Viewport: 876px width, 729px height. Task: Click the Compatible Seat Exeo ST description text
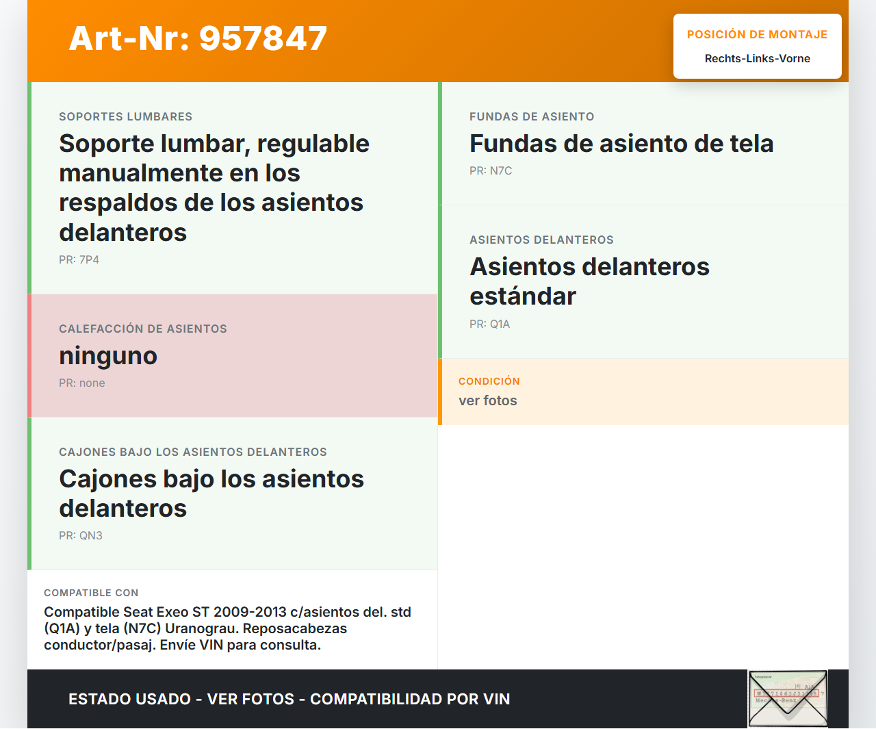tap(227, 628)
